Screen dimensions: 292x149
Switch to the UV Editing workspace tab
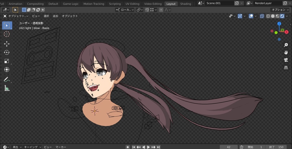tap(132, 4)
